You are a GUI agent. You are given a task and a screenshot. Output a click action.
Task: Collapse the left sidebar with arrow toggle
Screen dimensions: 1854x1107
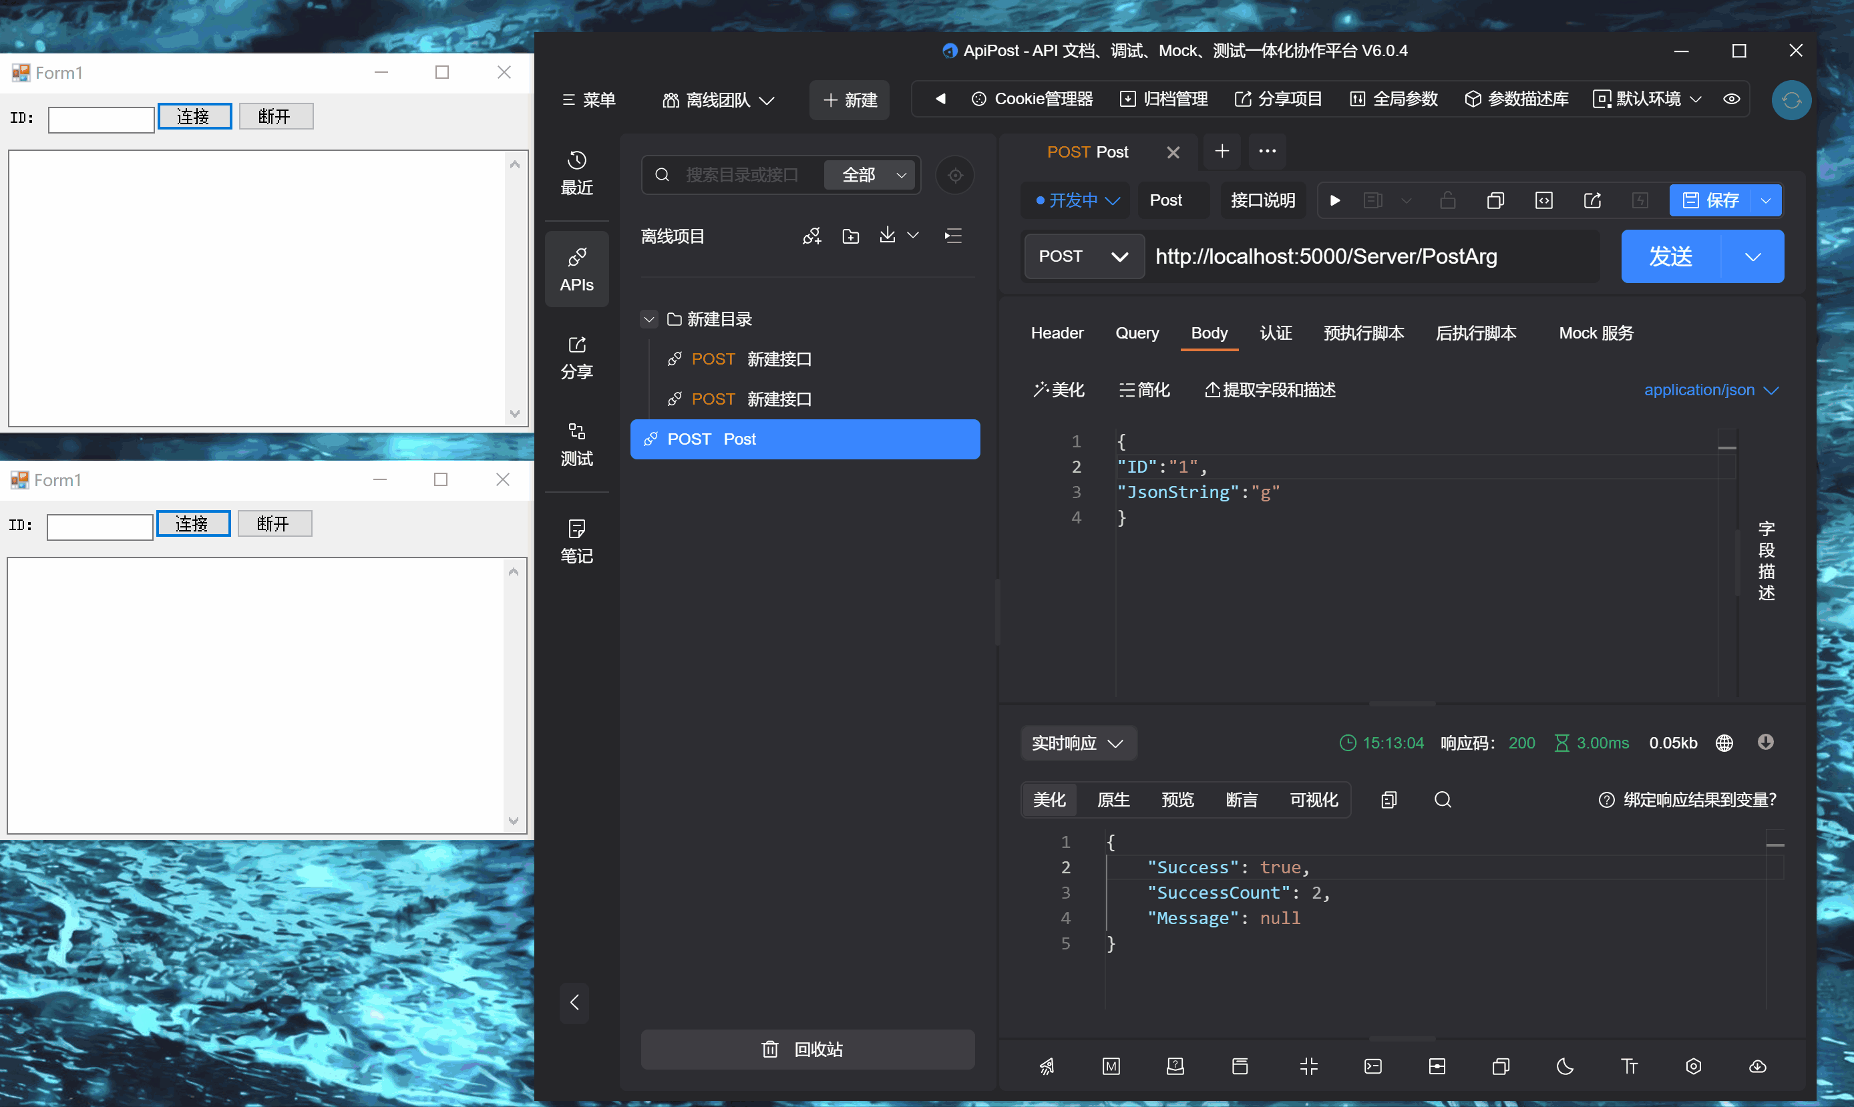click(574, 1002)
